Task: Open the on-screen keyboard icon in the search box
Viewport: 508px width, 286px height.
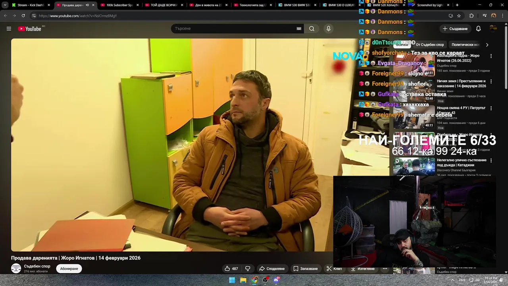Action: pyautogui.click(x=299, y=29)
